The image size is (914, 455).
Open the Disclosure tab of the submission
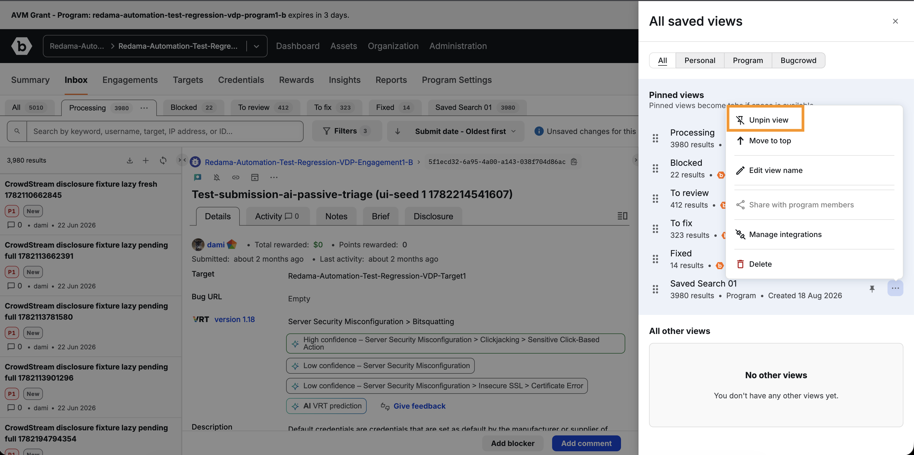433,216
